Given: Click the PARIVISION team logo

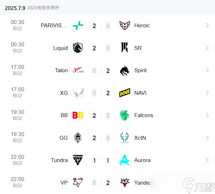Looking at the screenshot, I should point(78,26).
